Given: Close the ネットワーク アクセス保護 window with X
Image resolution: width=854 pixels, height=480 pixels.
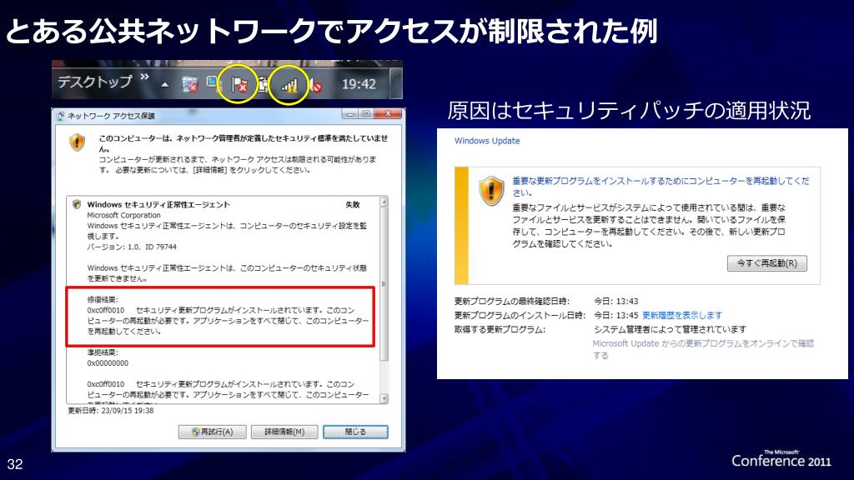Looking at the screenshot, I should coord(388,113).
